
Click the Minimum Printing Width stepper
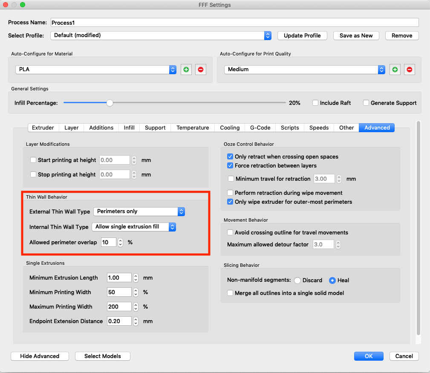(136, 292)
